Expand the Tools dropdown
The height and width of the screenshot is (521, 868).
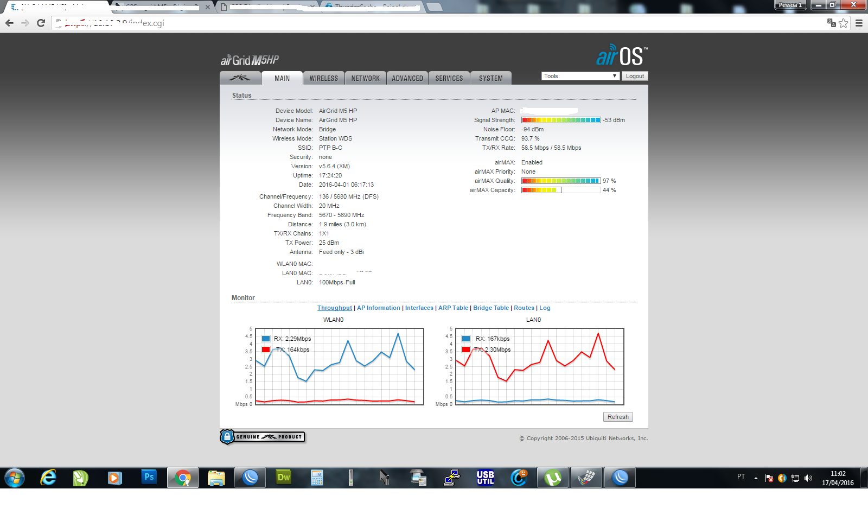580,76
